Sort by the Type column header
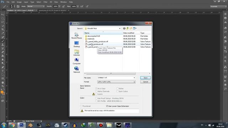 click(x=145, y=33)
